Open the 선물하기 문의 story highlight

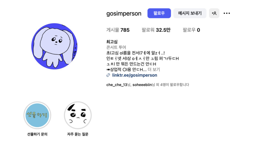[37, 115]
